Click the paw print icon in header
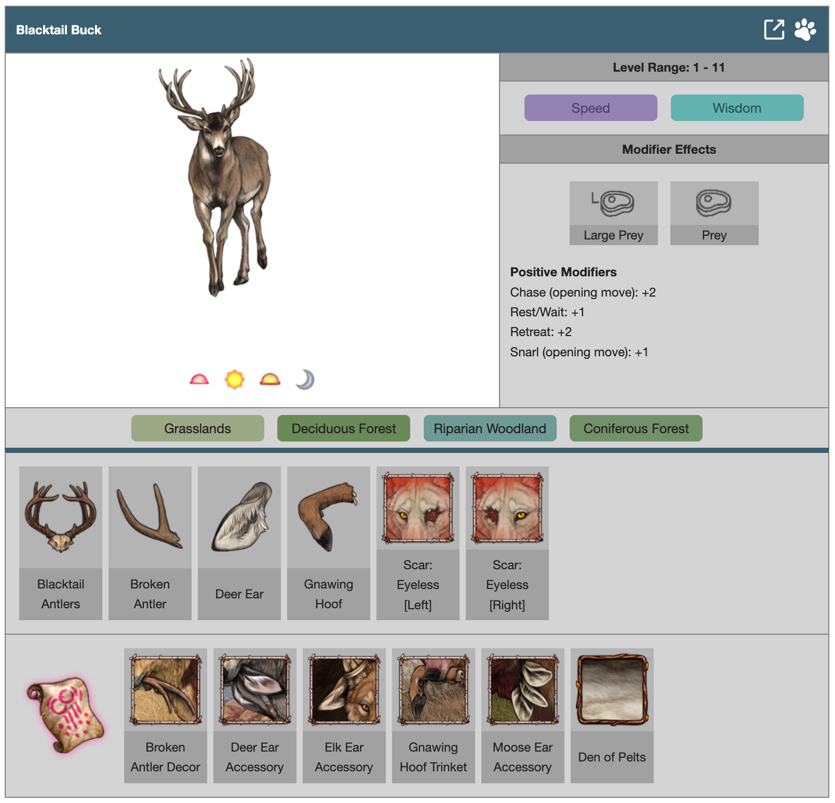 coord(805,30)
